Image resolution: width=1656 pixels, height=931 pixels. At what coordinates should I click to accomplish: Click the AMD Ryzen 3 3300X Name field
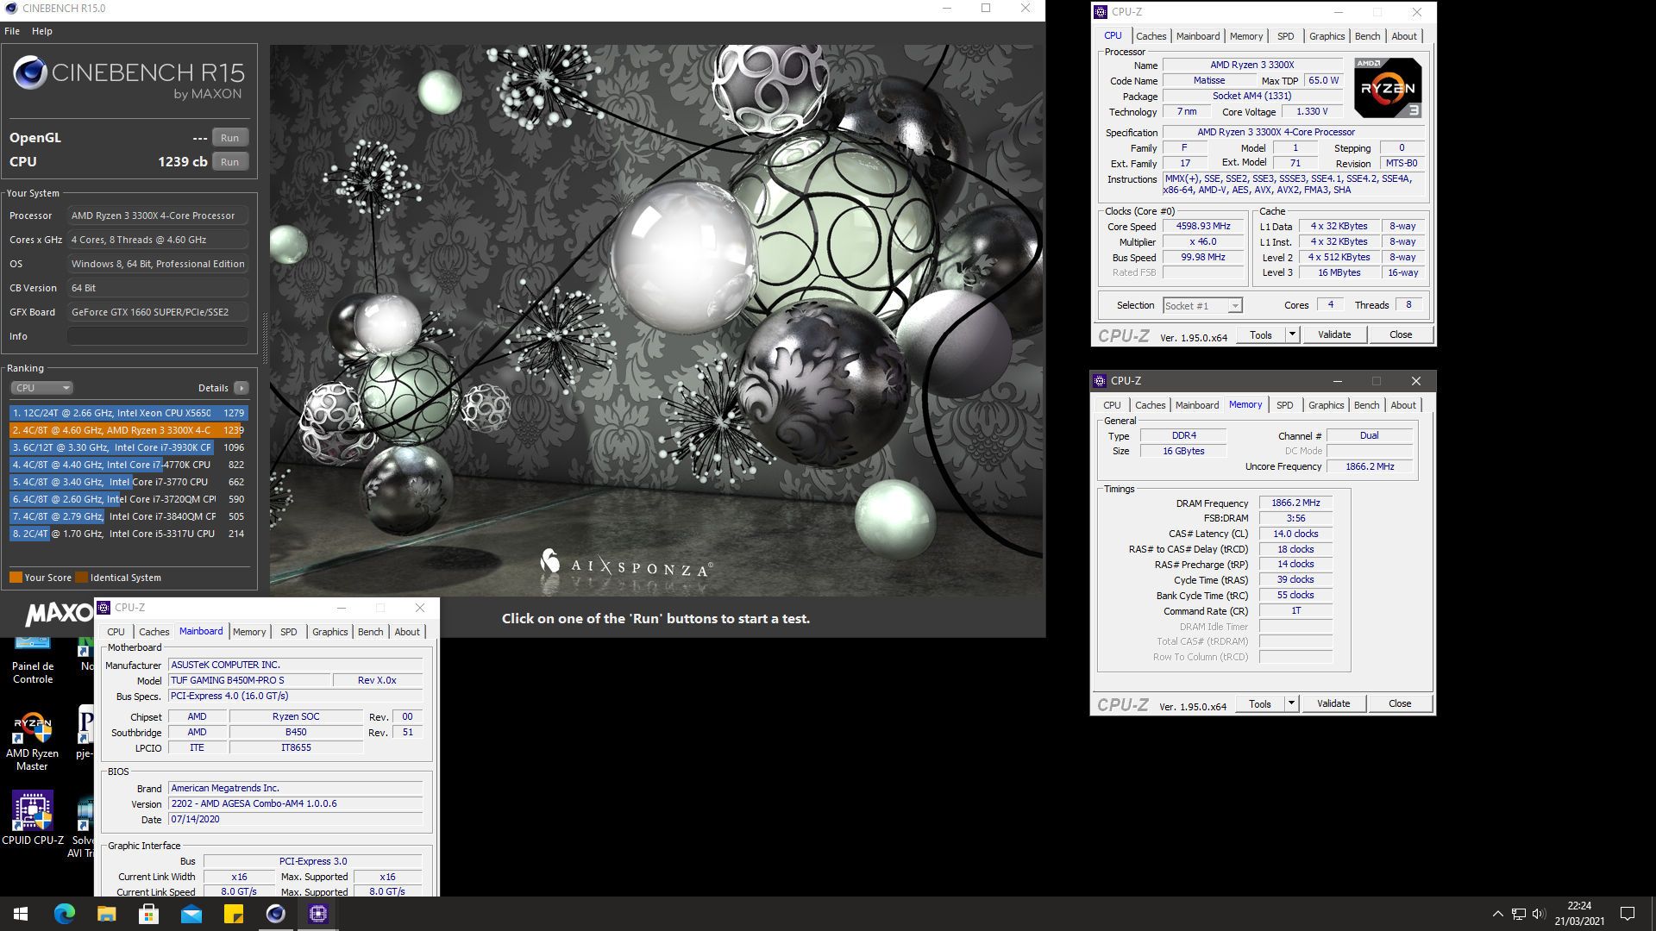(1251, 65)
